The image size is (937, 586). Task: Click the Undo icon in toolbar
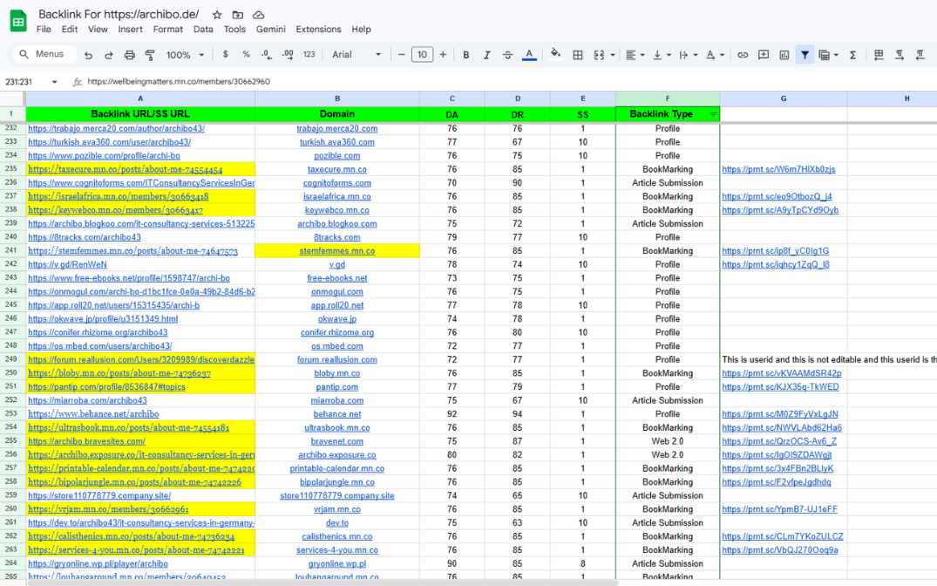[88, 55]
